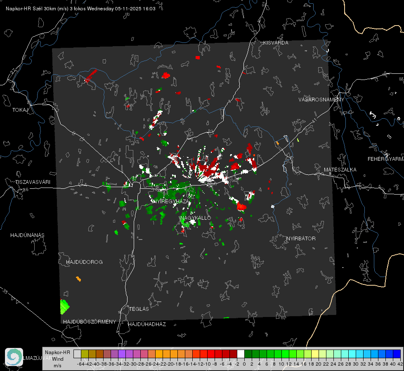This screenshot has height=371, width=404.
Task: Click the NYÍREGYHÁZA city label
Action: pos(171,201)
